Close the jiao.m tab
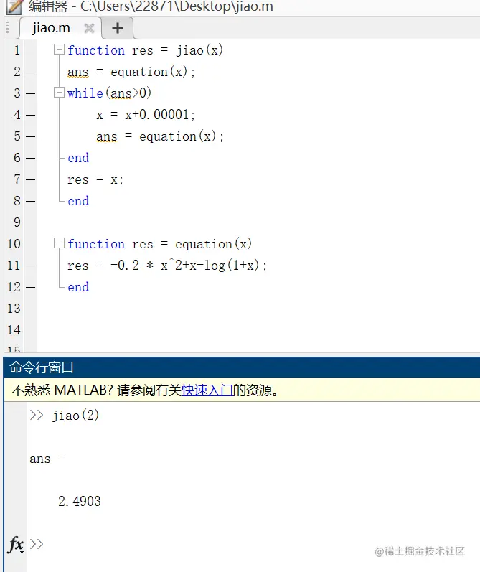 coord(89,28)
